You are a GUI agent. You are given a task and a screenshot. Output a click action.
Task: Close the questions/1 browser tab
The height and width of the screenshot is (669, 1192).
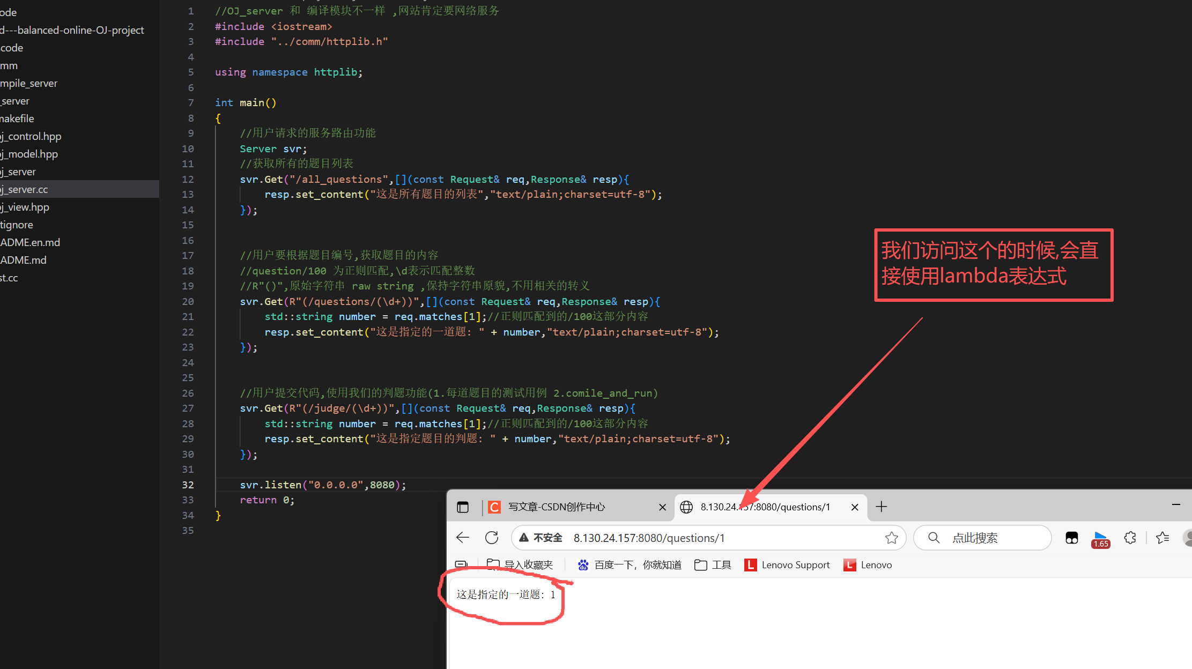[855, 507]
